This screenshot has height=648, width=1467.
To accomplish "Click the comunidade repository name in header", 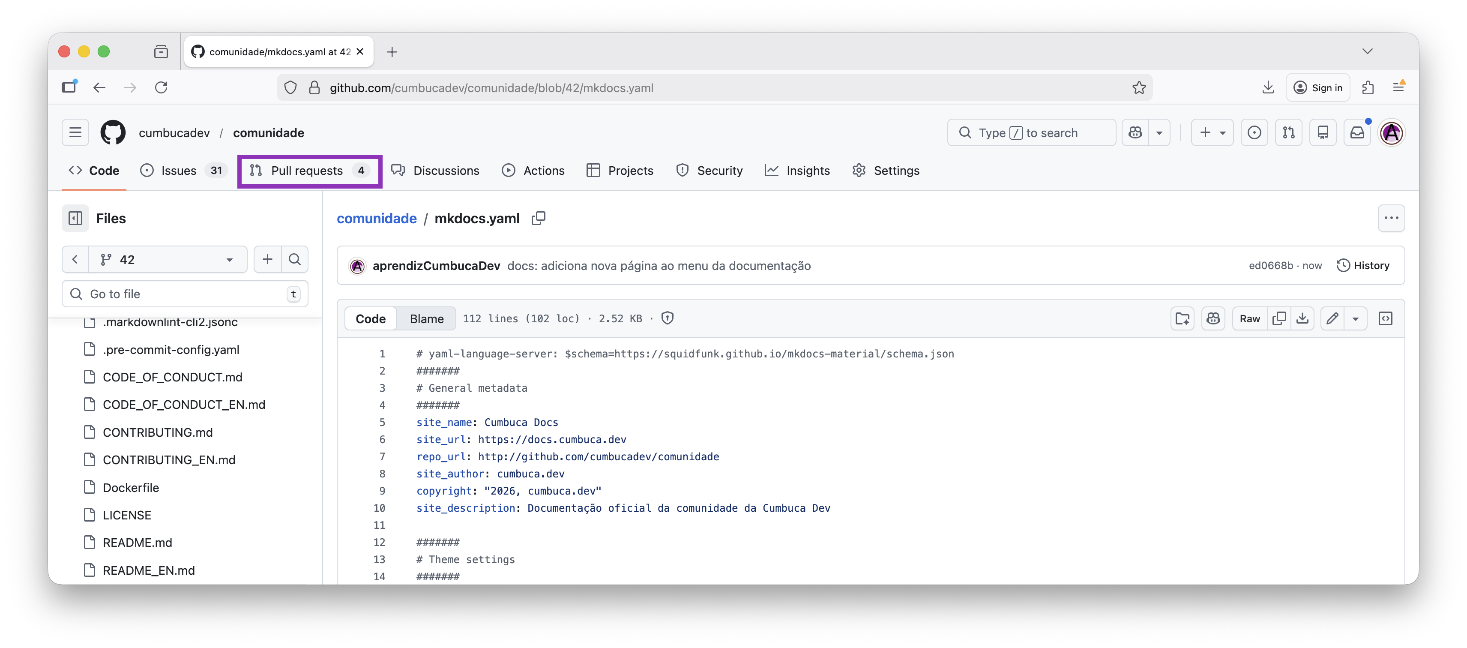I will (x=269, y=133).
